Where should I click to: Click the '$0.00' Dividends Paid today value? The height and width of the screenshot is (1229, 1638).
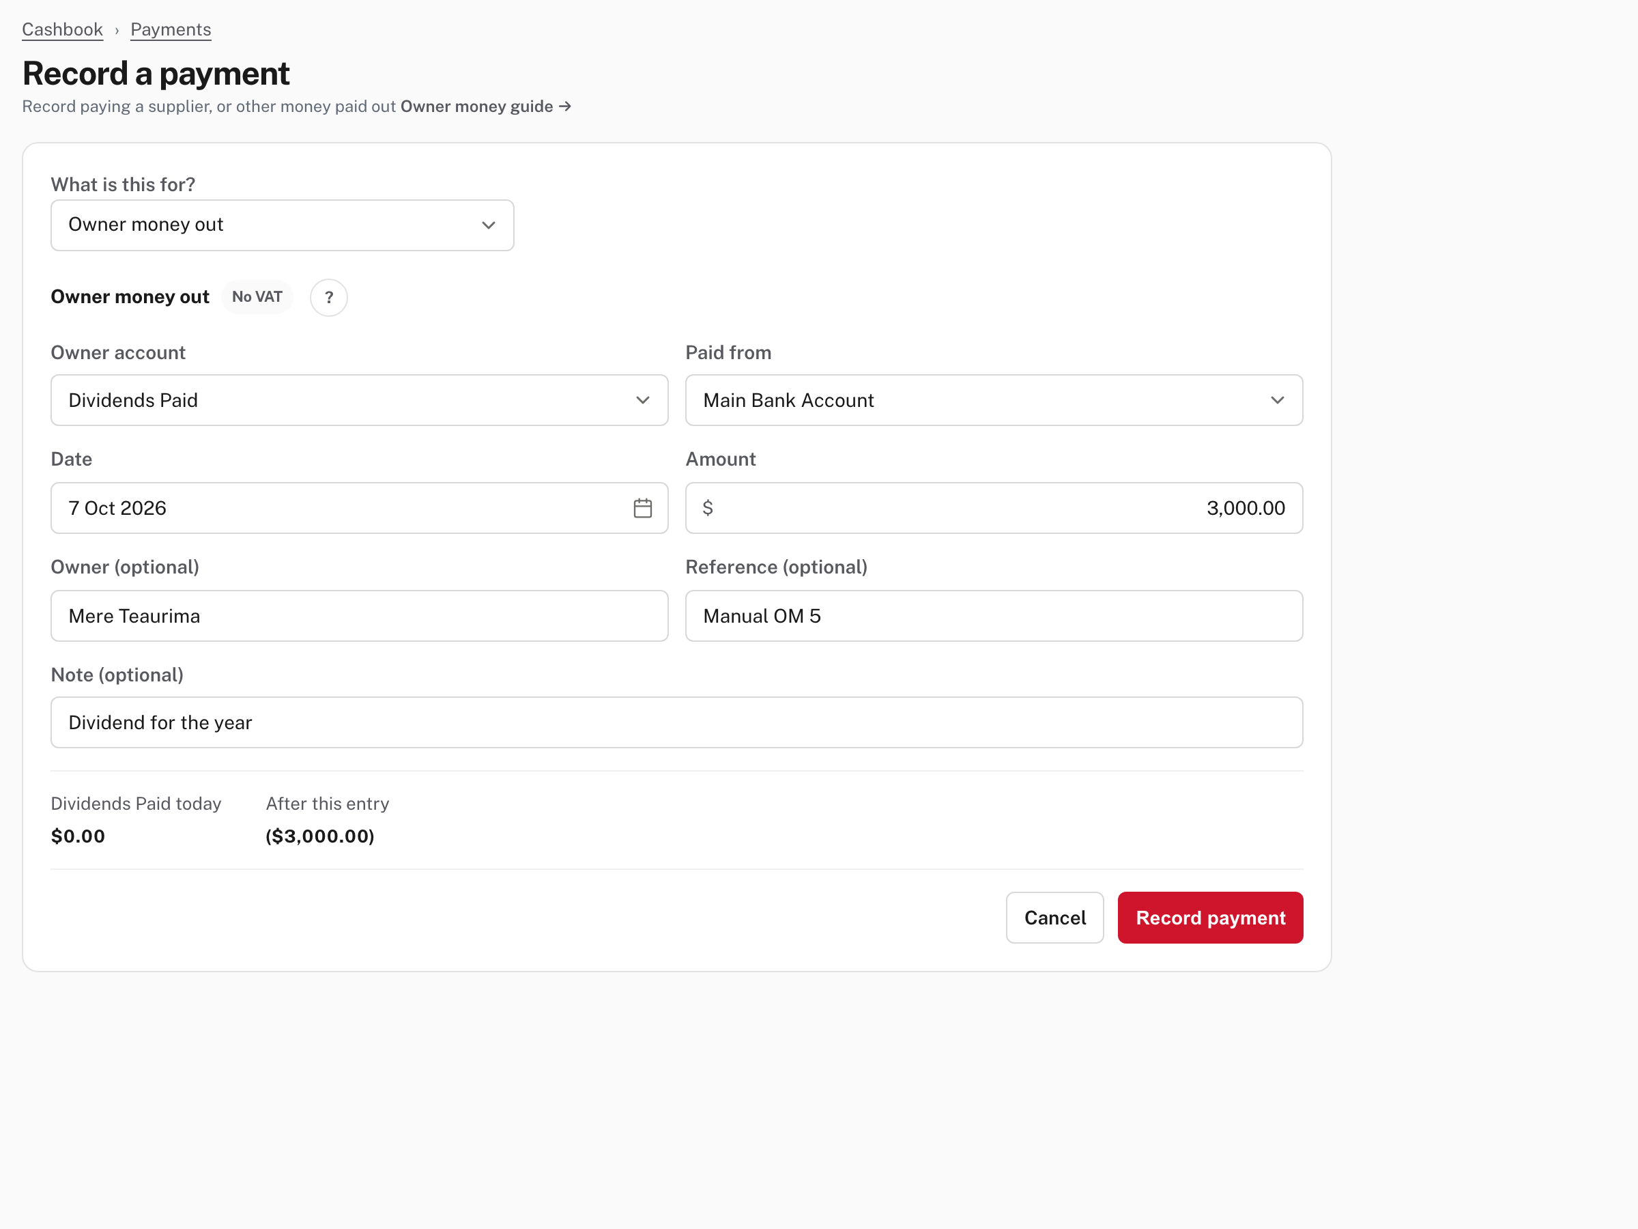(x=78, y=836)
